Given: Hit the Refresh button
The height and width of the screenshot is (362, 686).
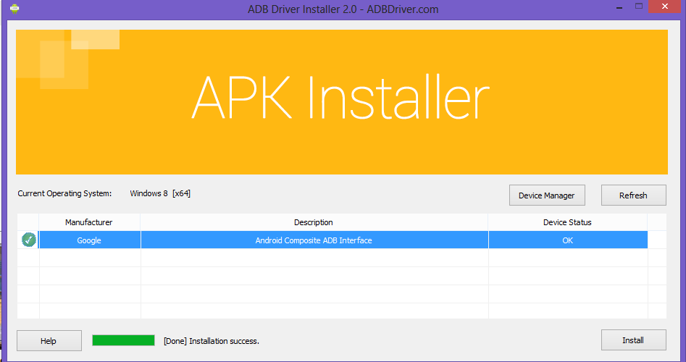Looking at the screenshot, I should tap(633, 195).
